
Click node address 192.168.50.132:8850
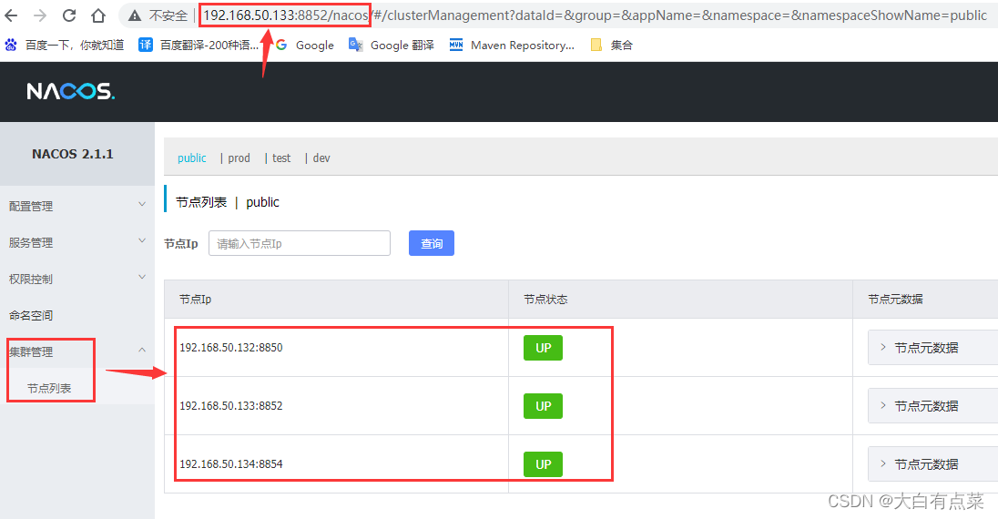(x=231, y=348)
